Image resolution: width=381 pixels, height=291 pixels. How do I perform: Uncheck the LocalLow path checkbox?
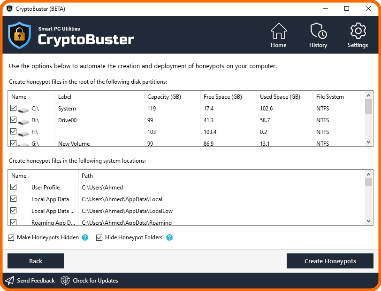click(13, 210)
